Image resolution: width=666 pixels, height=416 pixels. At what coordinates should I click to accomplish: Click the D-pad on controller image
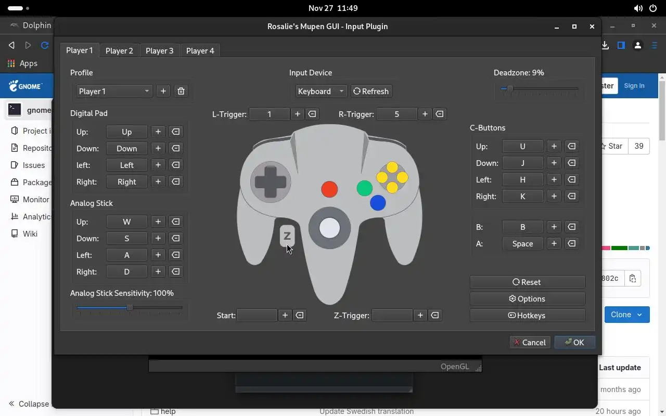click(271, 181)
